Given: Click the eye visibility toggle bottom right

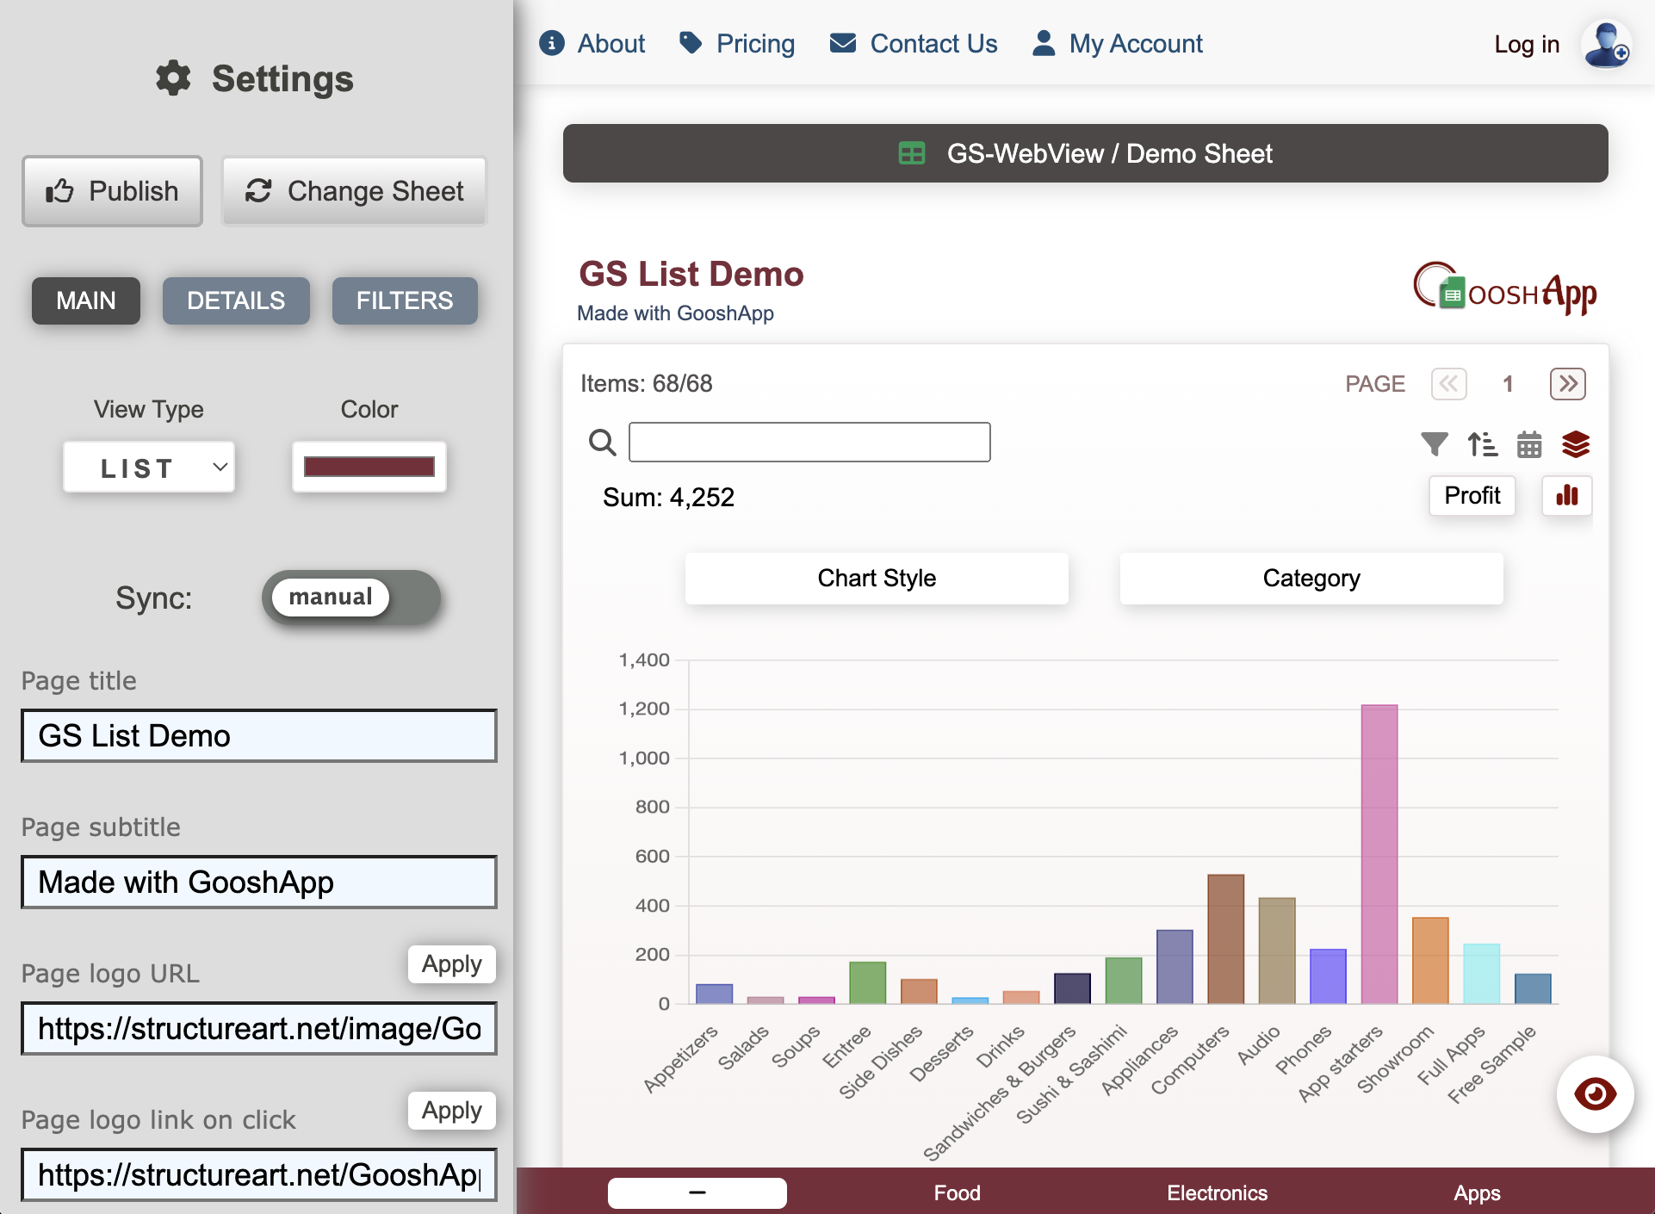Looking at the screenshot, I should coord(1595,1094).
